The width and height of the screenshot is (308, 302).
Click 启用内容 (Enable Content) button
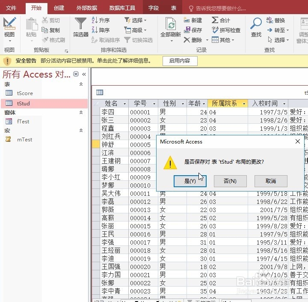tap(180, 61)
